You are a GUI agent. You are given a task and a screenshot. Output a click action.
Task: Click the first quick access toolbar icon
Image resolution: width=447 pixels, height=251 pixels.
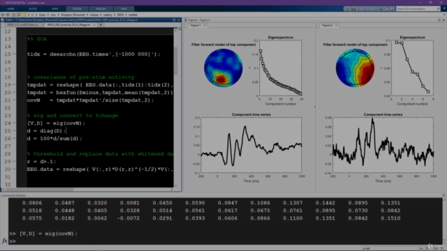(x=348, y=9)
